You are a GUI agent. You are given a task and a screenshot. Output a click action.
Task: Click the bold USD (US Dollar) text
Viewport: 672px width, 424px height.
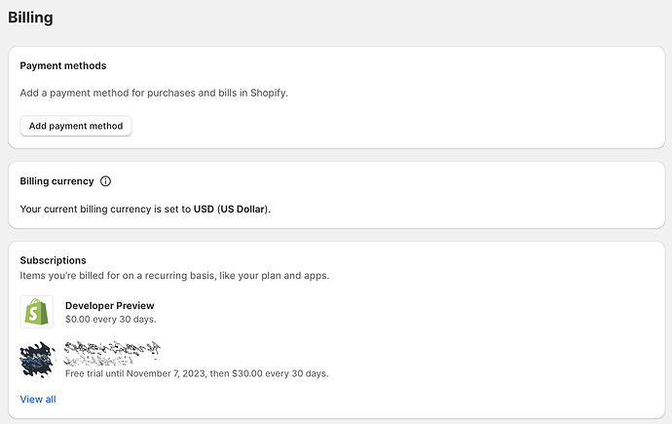tap(231, 209)
